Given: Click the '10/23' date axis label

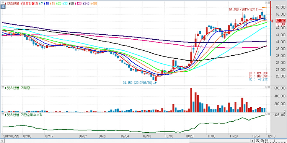Looking at the screenshot, I should 189,136.
